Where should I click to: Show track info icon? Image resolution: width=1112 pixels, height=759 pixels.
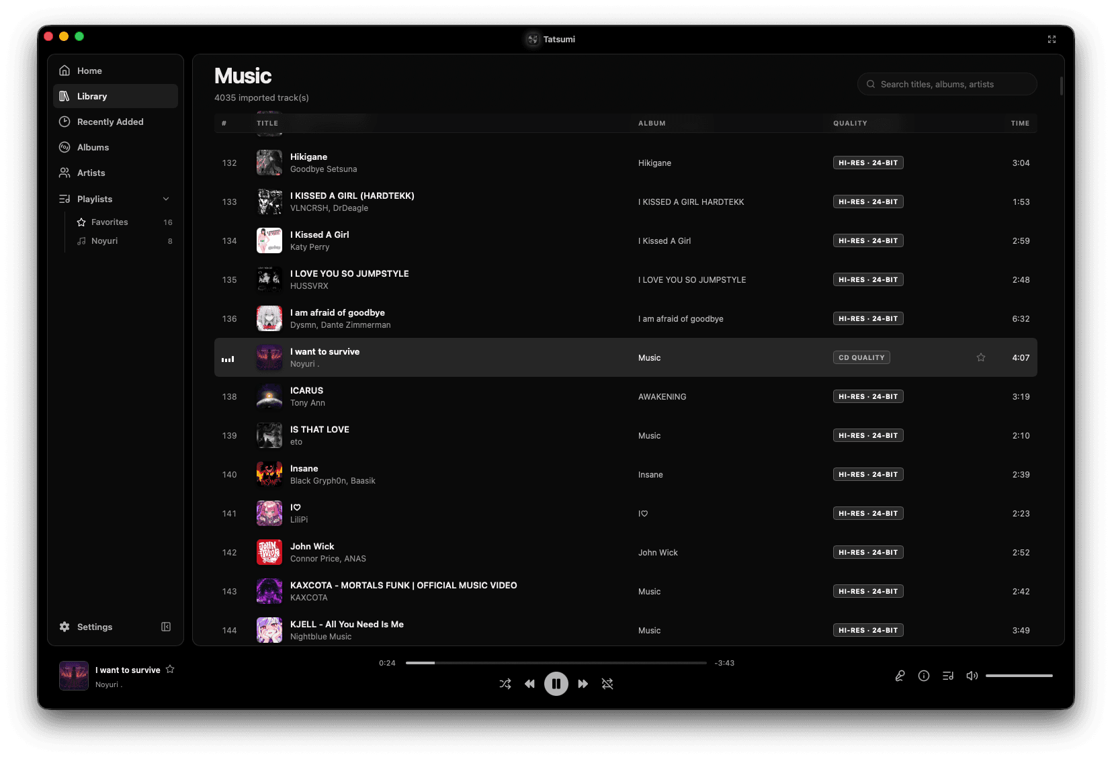click(924, 676)
